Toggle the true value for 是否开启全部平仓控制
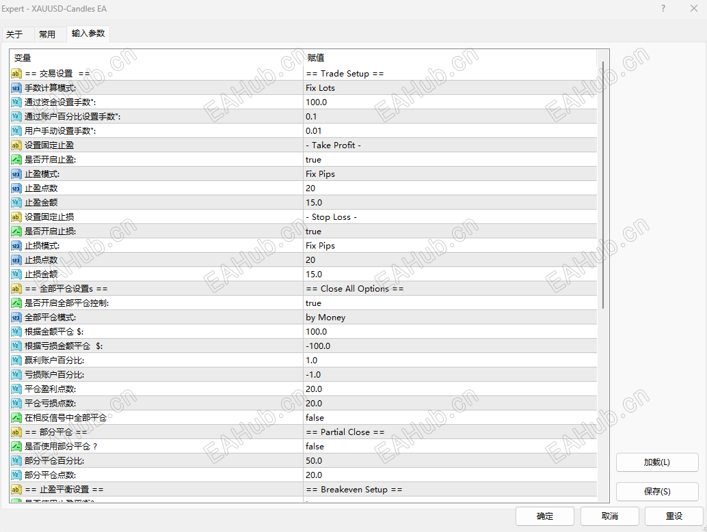707x532 pixels. click(x=450, y=303)
